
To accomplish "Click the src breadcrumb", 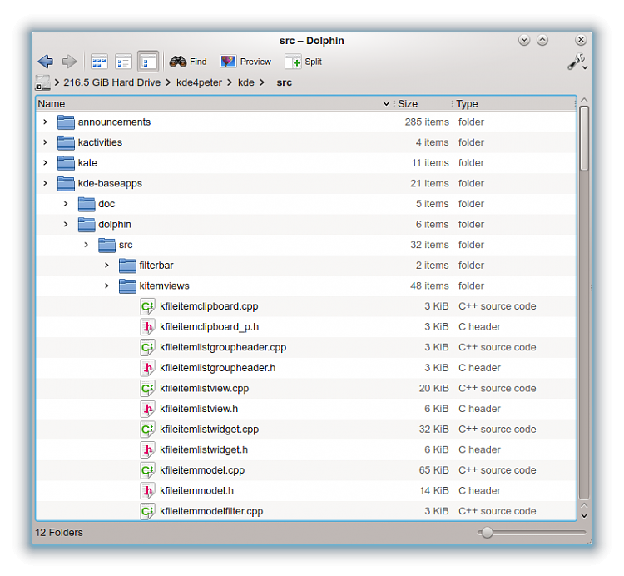I will click(x=285, y=82).
